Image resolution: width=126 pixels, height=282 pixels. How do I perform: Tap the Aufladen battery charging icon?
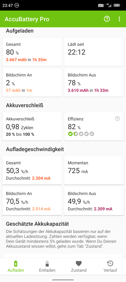coord(16,263)
